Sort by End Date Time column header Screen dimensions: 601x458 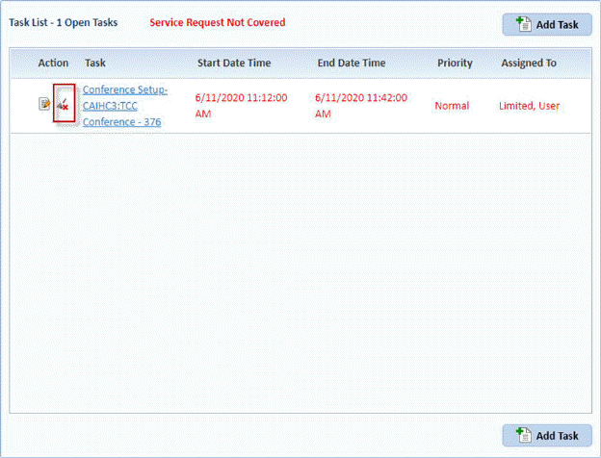[352, 64]
